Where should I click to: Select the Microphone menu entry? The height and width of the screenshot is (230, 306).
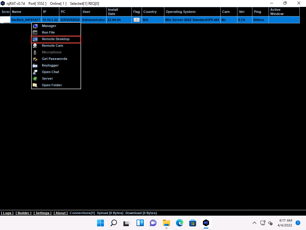click(x=51, y=52)
